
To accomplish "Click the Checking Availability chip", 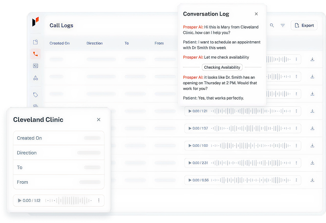I will click(222, 67).
